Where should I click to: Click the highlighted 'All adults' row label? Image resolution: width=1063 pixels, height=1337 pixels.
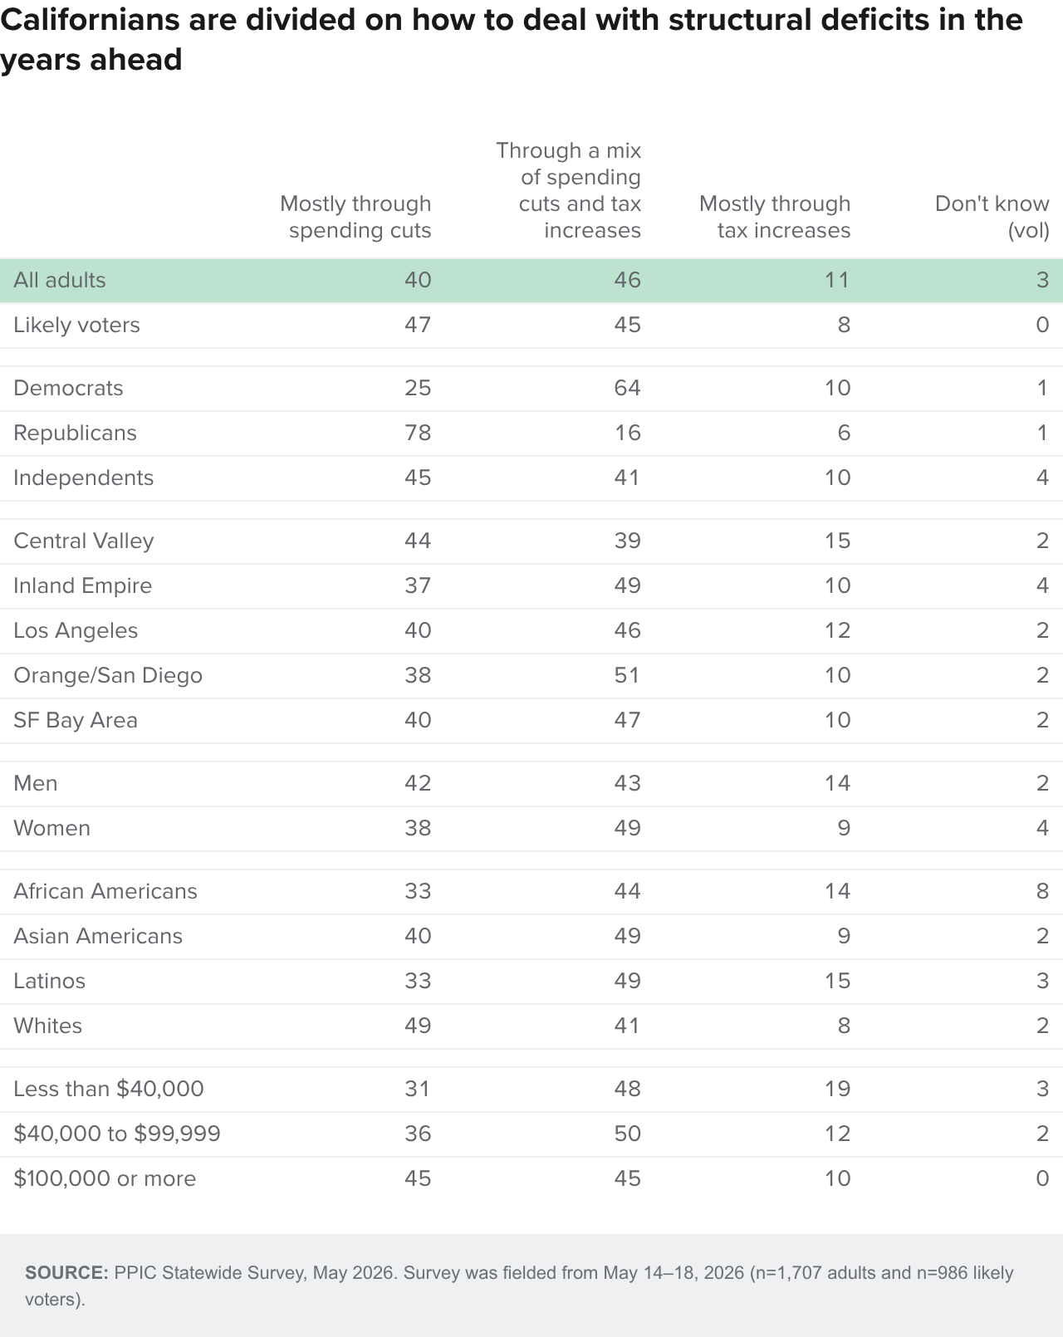60,280
